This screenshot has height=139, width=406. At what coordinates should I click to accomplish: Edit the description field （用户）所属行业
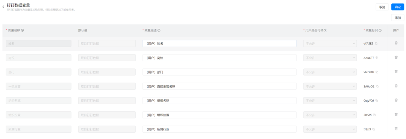(x=219, y=129)
